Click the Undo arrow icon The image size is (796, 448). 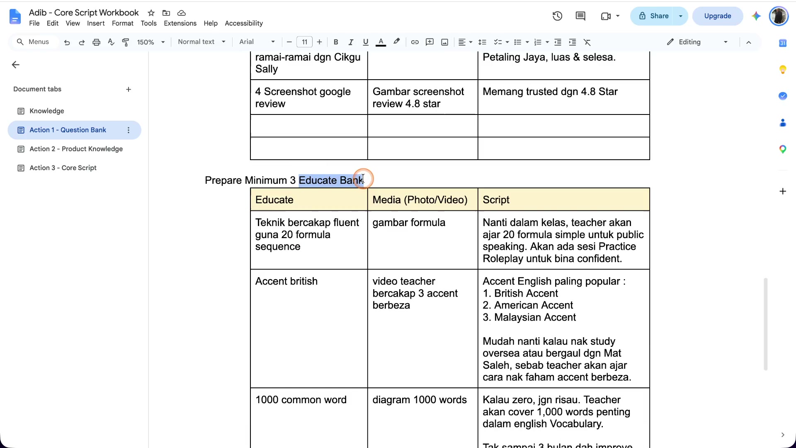point(67,42)
